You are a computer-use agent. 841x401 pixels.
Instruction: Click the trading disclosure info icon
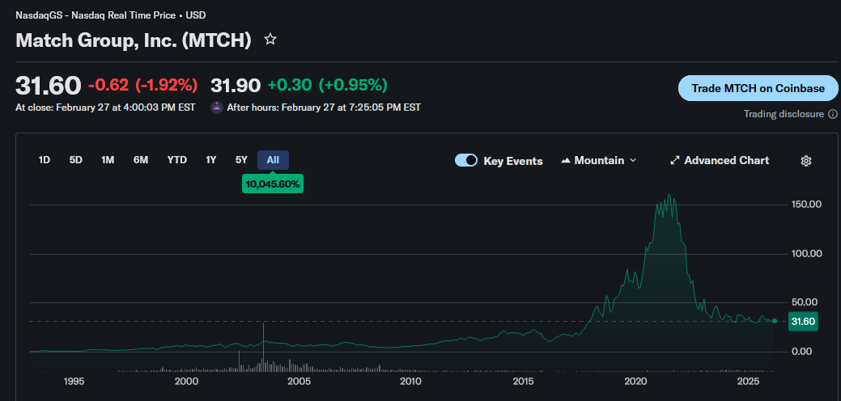coord(832,114)
